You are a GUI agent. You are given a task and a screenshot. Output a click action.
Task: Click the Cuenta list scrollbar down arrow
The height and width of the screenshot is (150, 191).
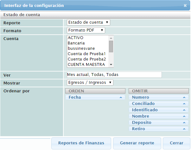[x=111, y=65]
